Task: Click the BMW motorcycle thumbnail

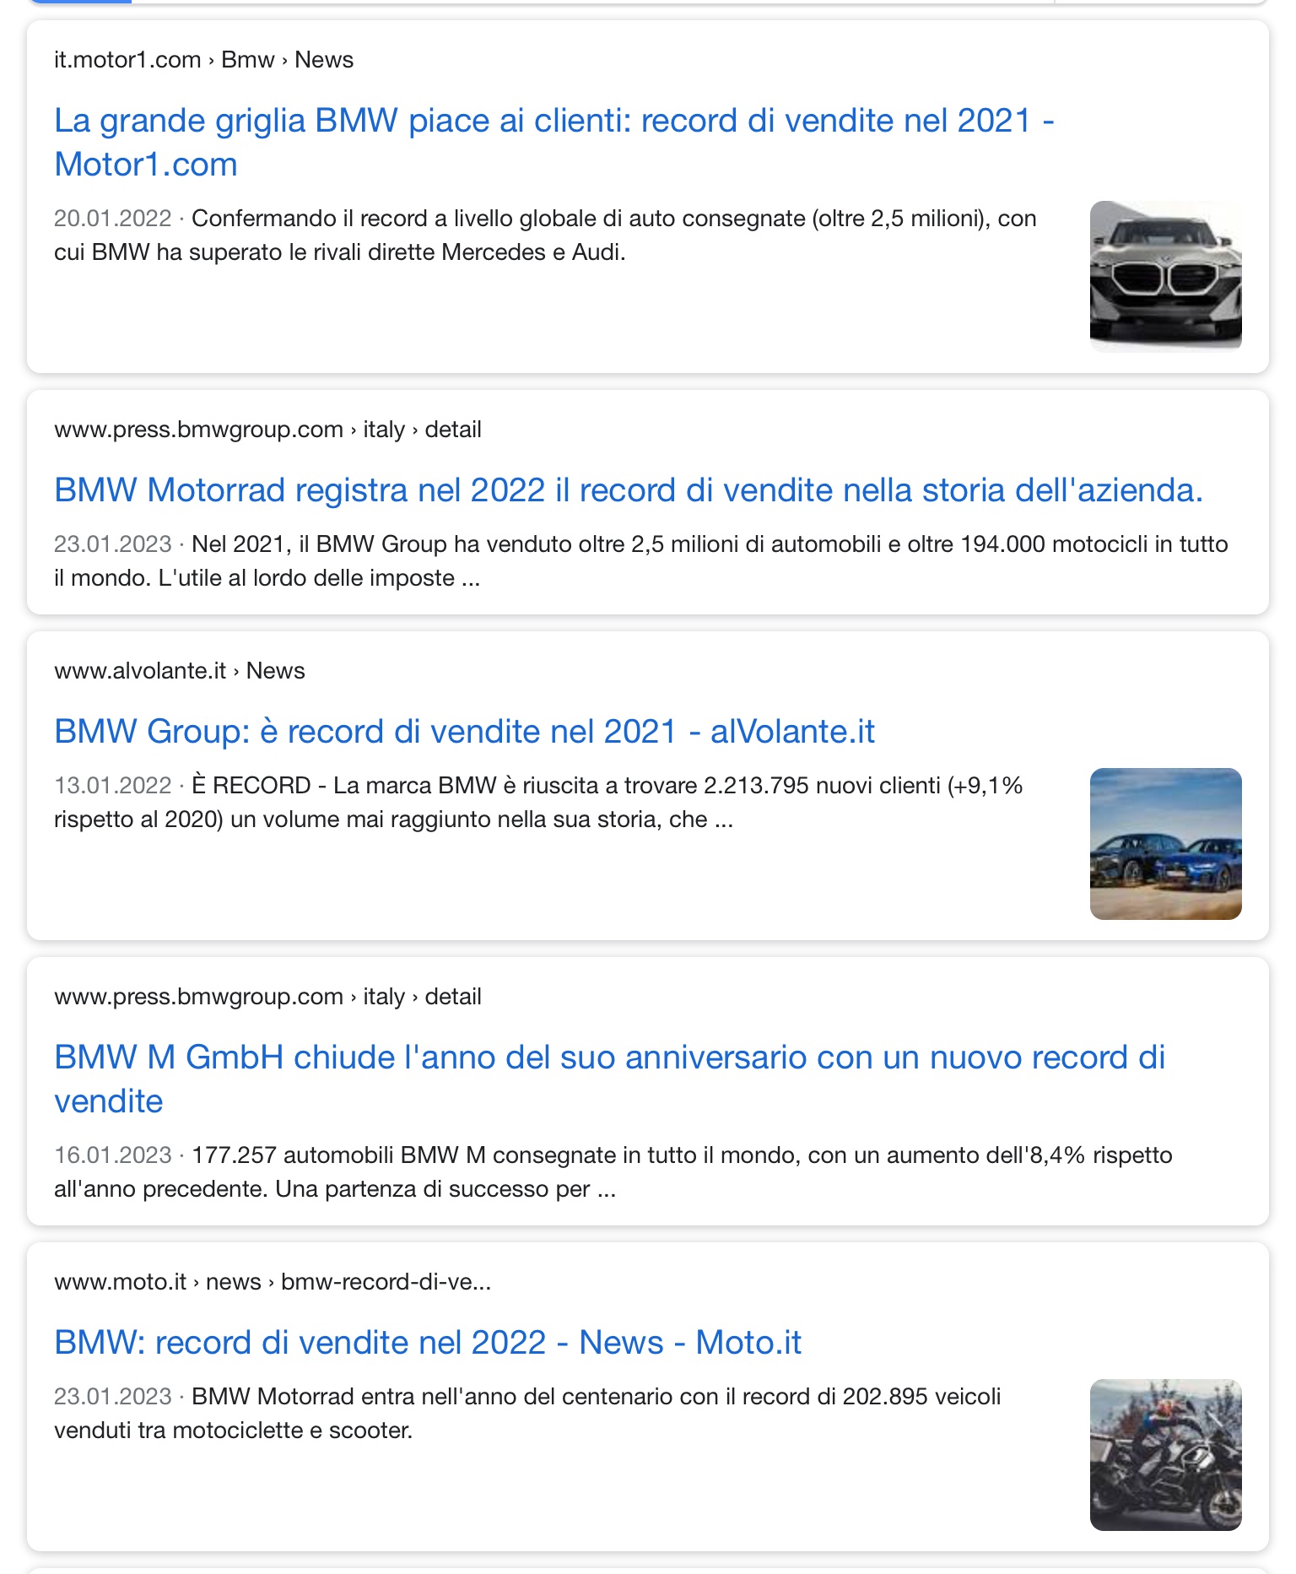Action: click(1165, 1454)
